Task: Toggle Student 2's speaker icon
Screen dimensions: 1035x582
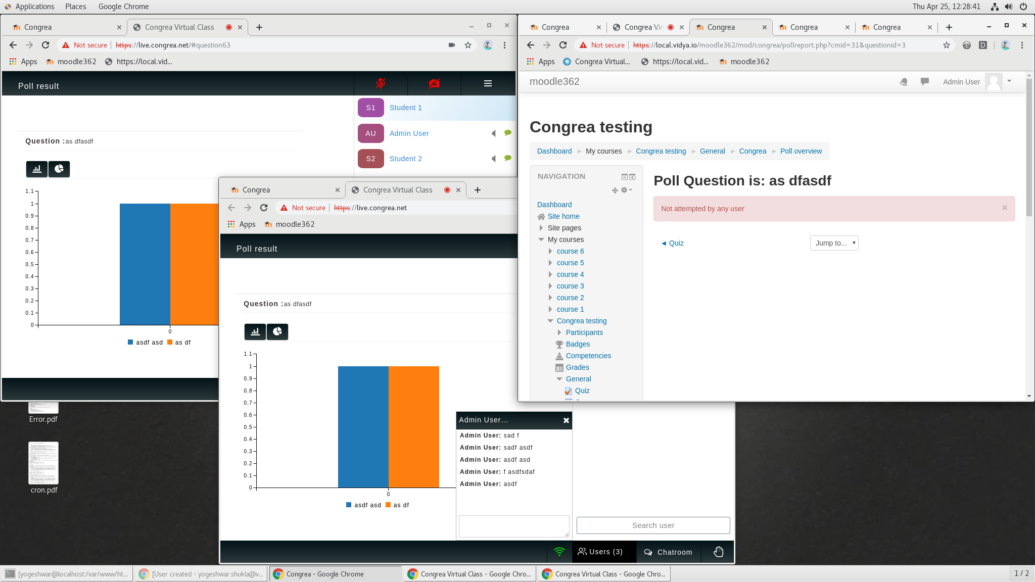Action: 493,159
